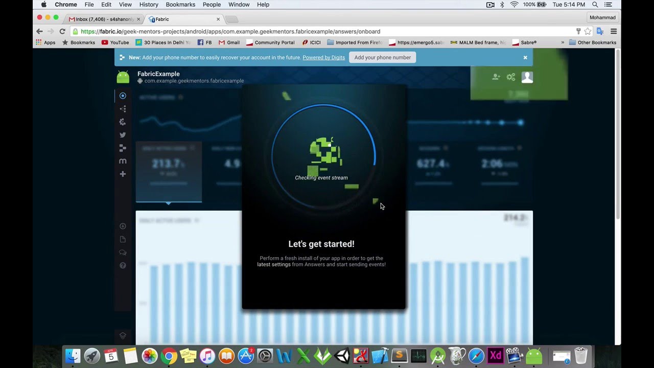The height and width of the screenshot is (368, 654).
Task: Click the help question mark sidebar icon
Action: (123, 266)
